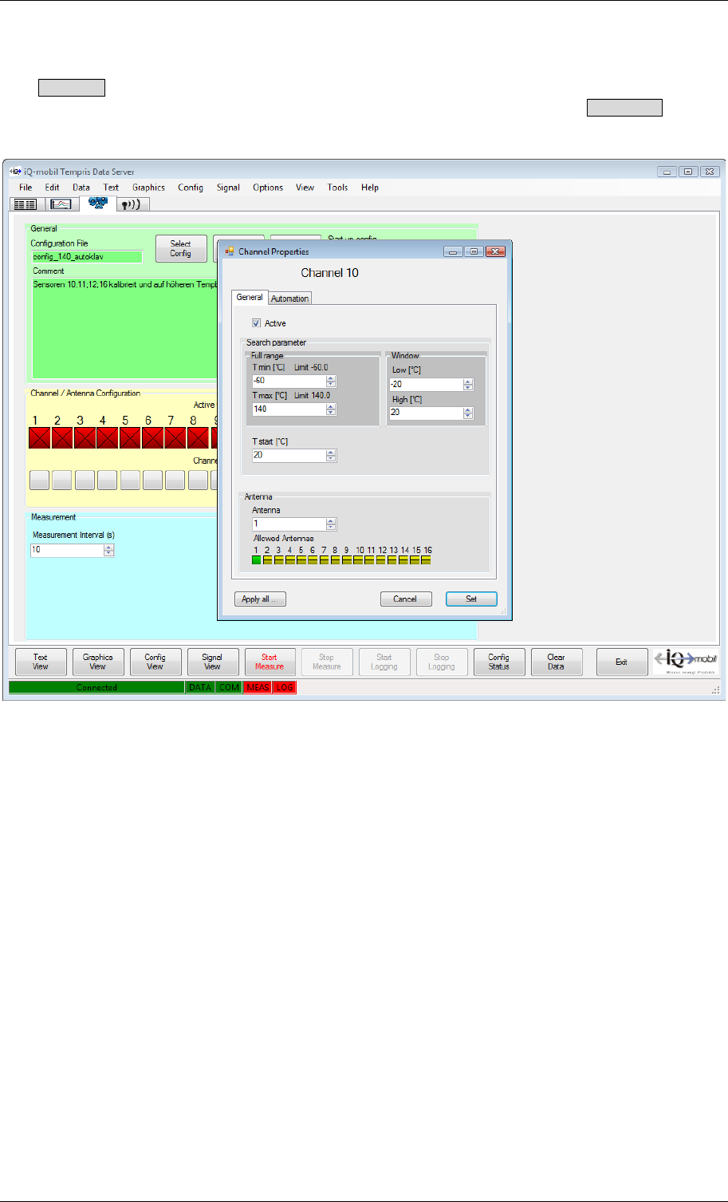
Task: Toggle channel 2 red crossed active box
Action: tap(62, 437)
